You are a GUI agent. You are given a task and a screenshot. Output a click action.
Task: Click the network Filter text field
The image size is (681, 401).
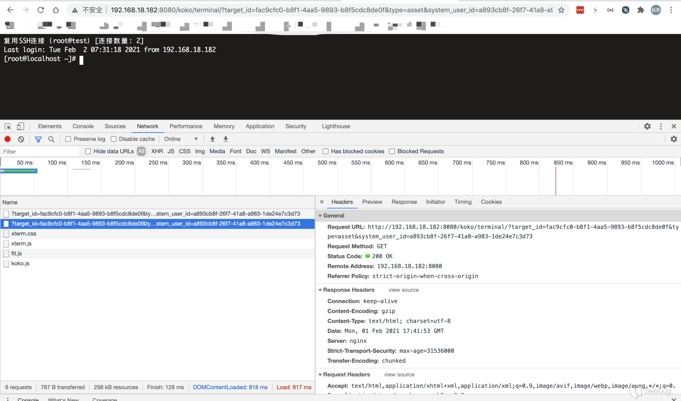(x=40, y=152)
